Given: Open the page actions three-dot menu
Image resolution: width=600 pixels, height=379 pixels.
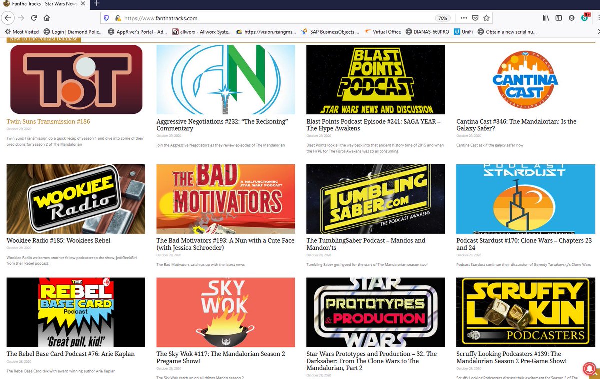Looking at the screenshot, I should pyautogui.click(x=464, y=18).
